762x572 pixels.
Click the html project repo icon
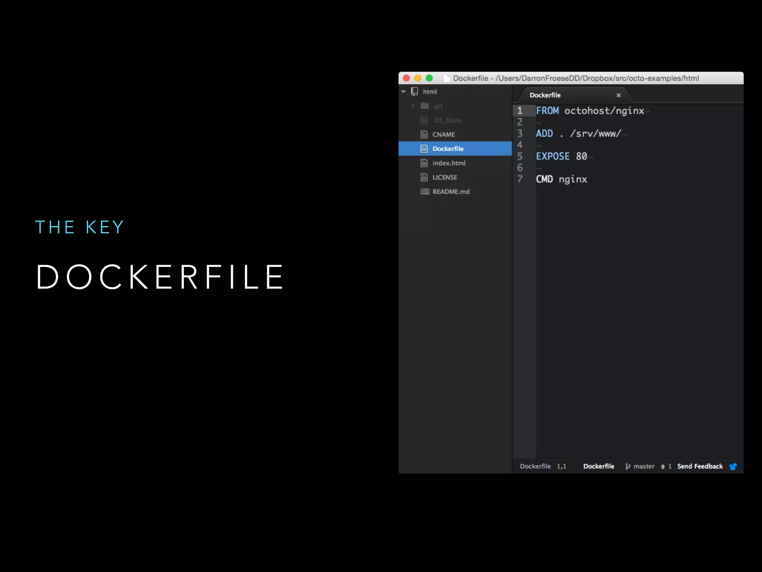[414, 92]
